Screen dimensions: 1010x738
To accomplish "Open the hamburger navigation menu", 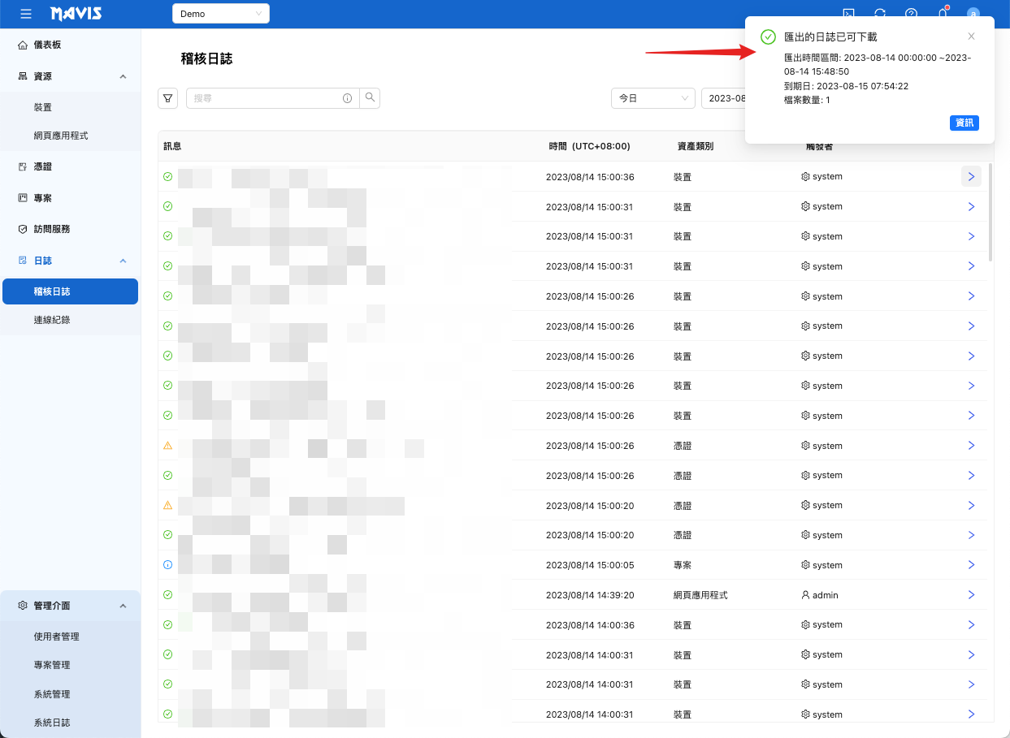I will [x=24, y=13].
